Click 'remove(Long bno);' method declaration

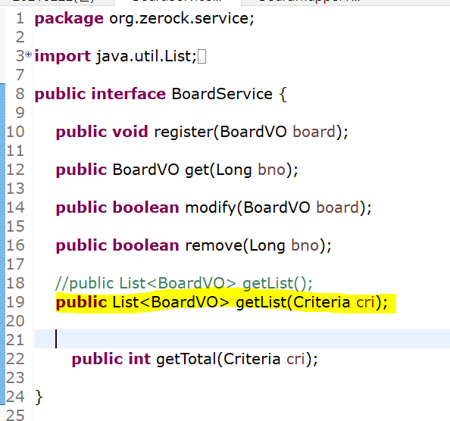(258, 245)
